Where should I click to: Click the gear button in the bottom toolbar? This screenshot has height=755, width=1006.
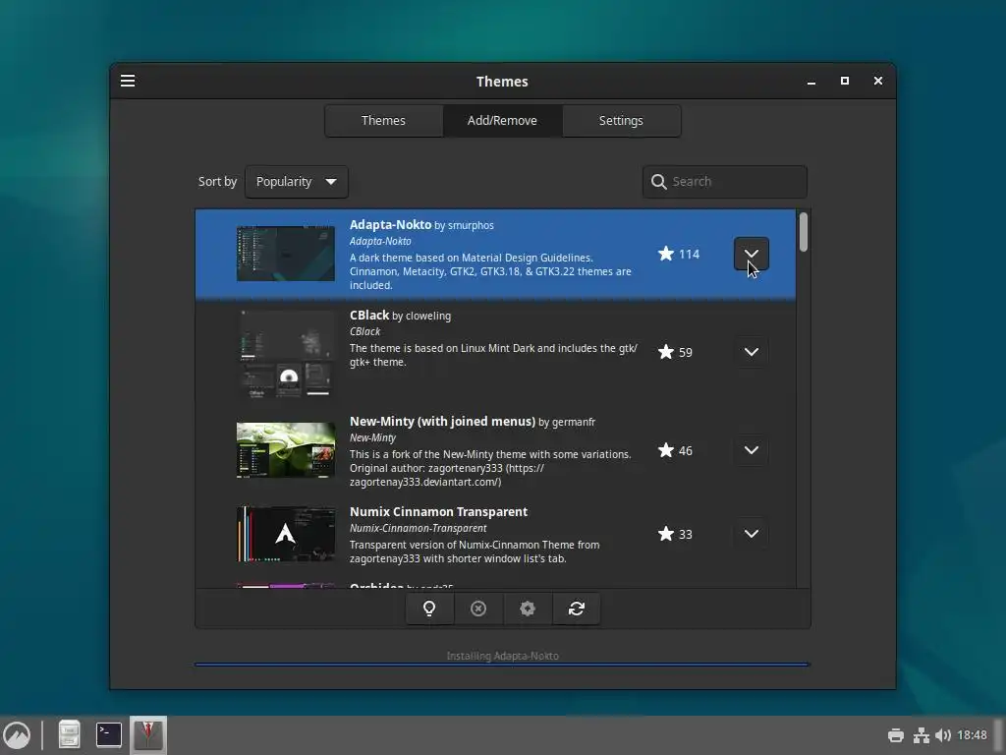528,608
